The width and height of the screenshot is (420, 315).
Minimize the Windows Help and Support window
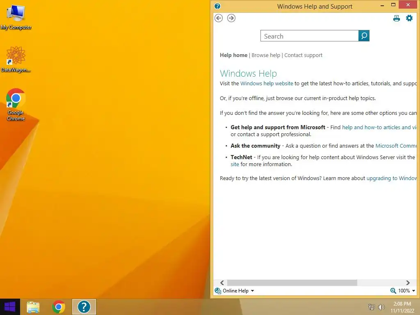[382, 5]
